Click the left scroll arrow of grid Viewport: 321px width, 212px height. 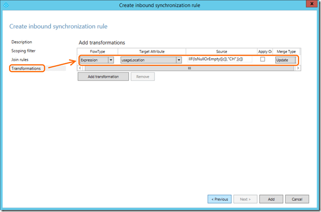[81, 68]
